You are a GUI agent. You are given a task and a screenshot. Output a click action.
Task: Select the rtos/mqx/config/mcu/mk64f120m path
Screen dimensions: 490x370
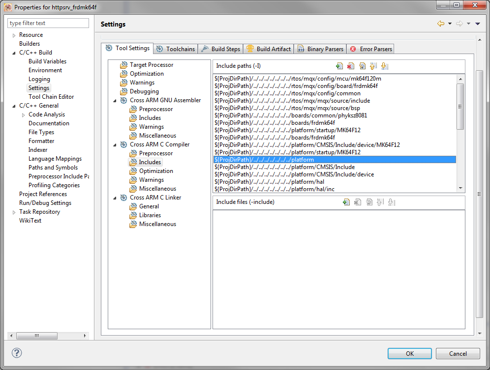click(x=335, y=78)
